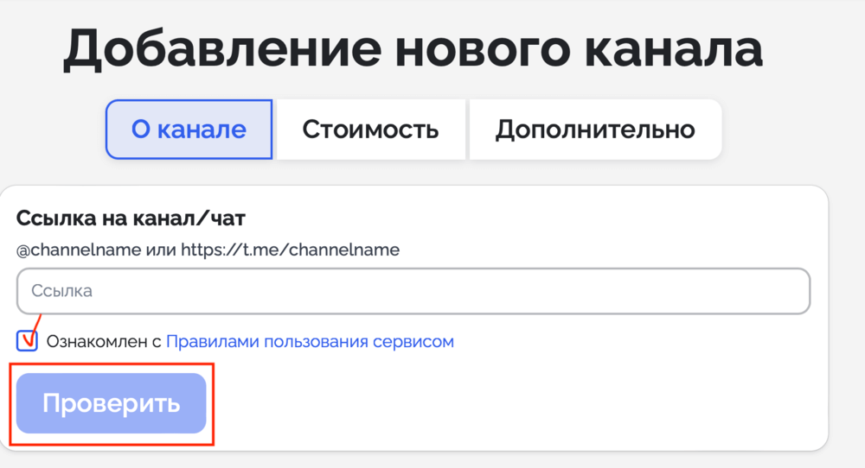Screen dimensions: 865x468
Task: Open the Дополнительно tab
Action: click(x=595, y=130)
